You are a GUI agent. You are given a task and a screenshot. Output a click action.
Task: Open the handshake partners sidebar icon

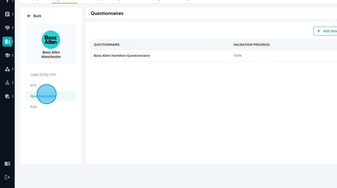tap(7, 28)
